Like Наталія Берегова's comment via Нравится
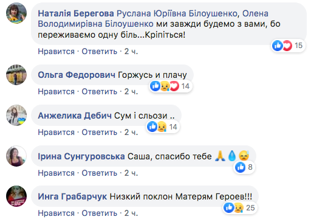The height and width of the screenshot is (222, 328). [x=56, y=51]
